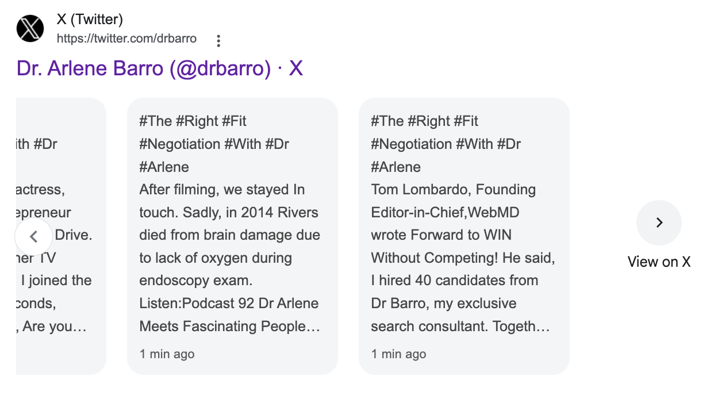Click 'Listen:Podcast 92 Dr Arlene' text
The image size is (714, 399).
click(229, 304)
